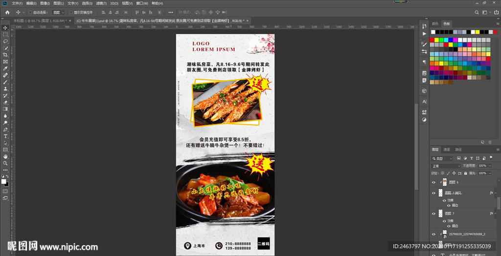The image size is (501, 256).
Task: Click the Home icon in options bar
Action: [7, 12]
